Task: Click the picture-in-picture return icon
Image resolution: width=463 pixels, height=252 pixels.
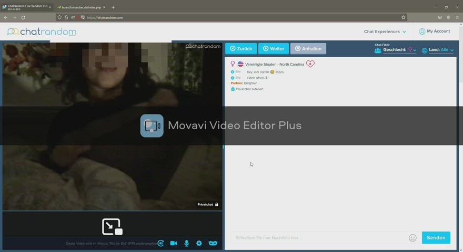Action: pyautogui.click(x=112, y=227)
